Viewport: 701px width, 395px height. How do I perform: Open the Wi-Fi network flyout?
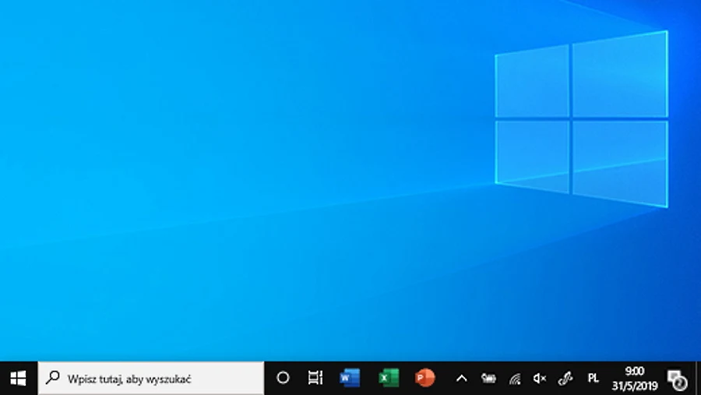point(514,379)
